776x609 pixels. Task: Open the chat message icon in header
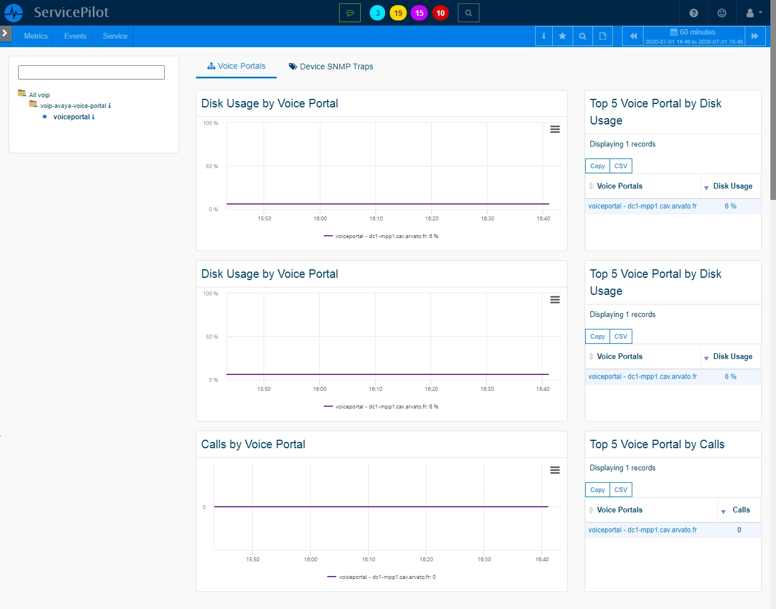pos(350,12)
